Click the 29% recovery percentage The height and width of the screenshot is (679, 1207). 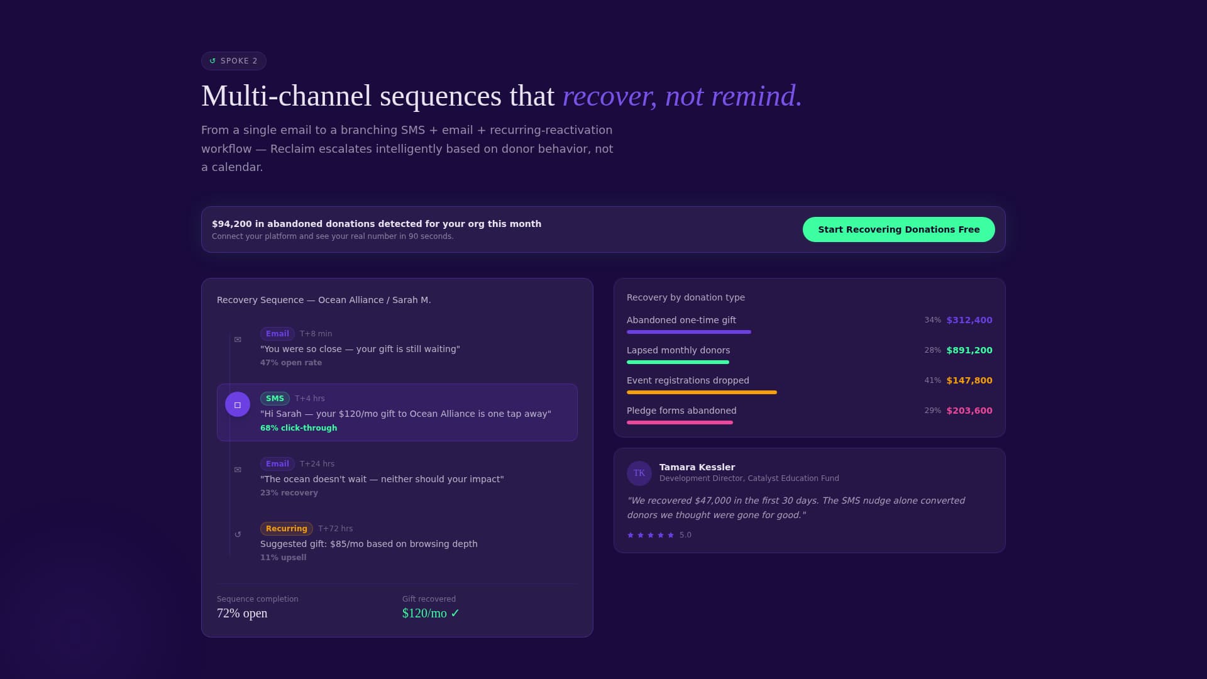(933, 411)
